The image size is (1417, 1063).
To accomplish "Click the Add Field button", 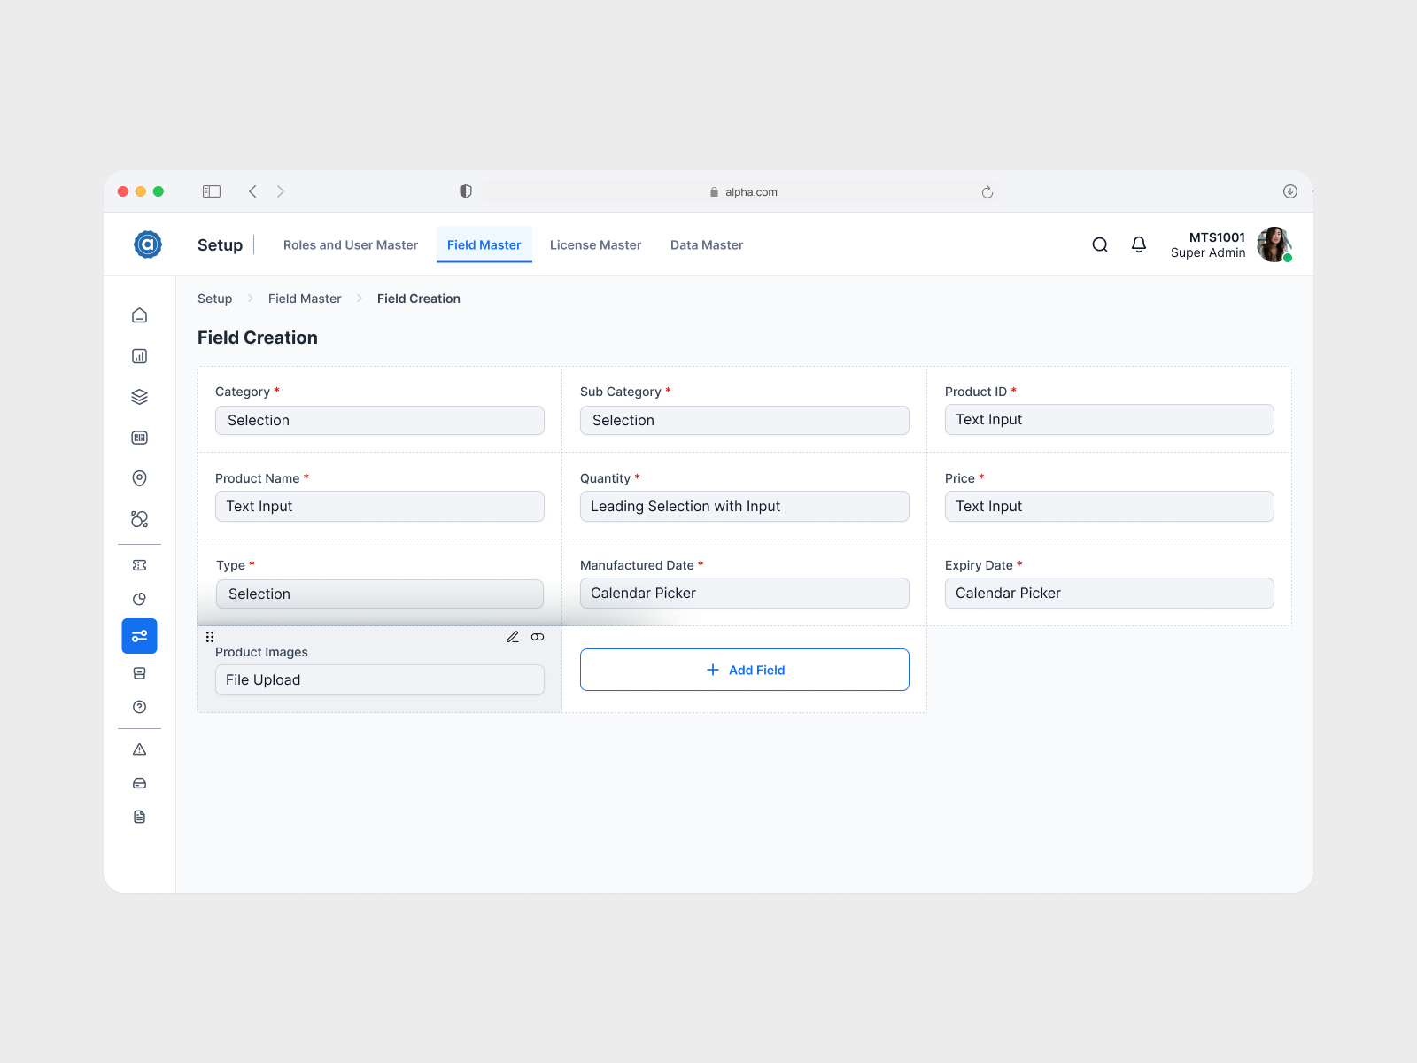I will pyautogui.click(x=744, y=670).
